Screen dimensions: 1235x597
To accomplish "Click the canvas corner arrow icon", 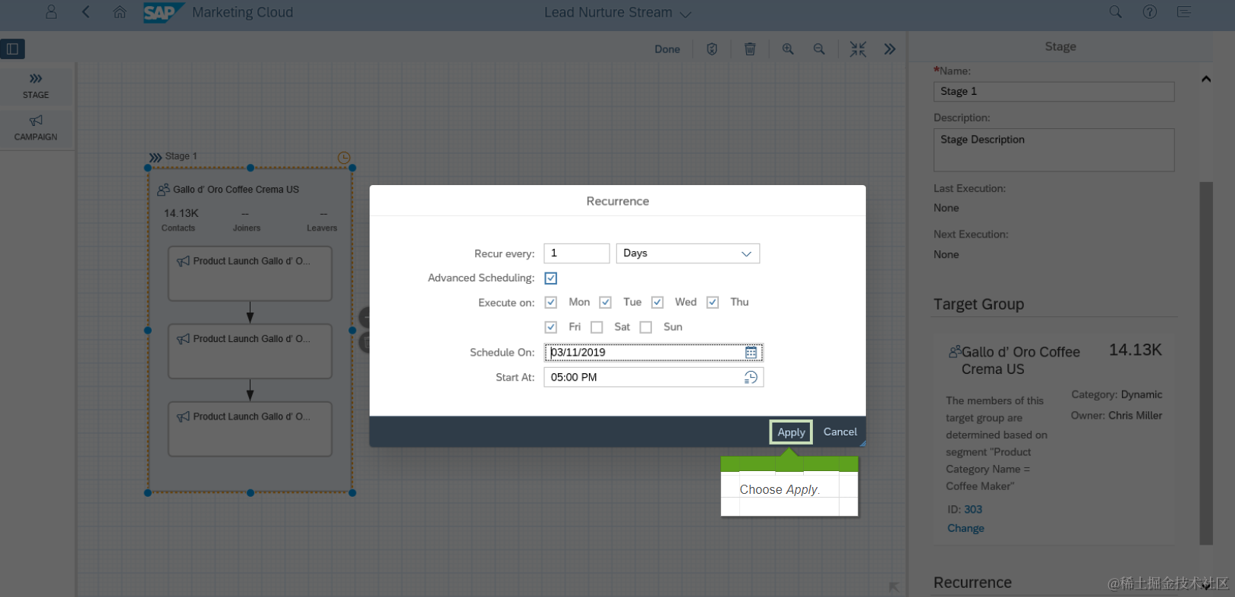I will tap(893, 587).
